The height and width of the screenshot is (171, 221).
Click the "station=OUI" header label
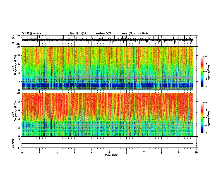[x=103, y=34]
